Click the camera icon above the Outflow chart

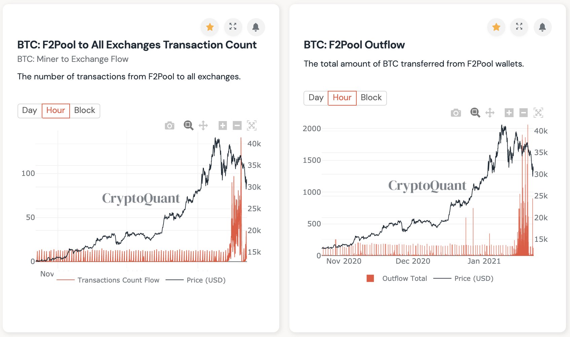456,113
